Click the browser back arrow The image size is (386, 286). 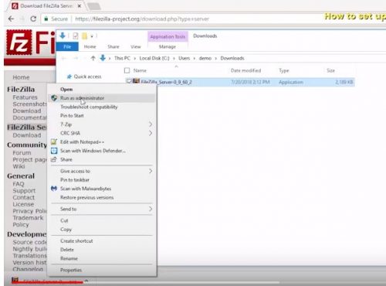coord(11,19)
